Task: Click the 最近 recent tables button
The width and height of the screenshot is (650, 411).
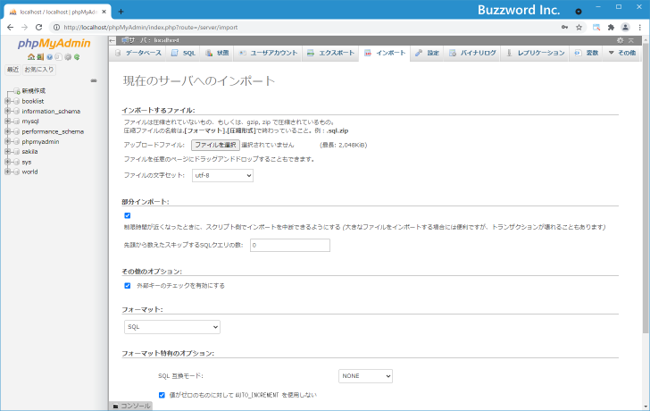Action: [12, 70]
